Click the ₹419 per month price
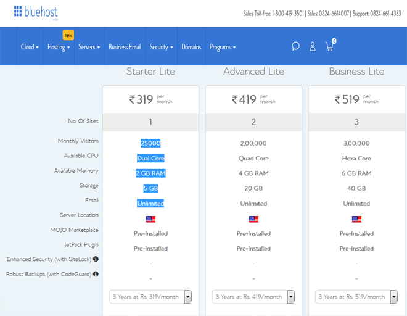The image size is (407, 316). point(253,99)
